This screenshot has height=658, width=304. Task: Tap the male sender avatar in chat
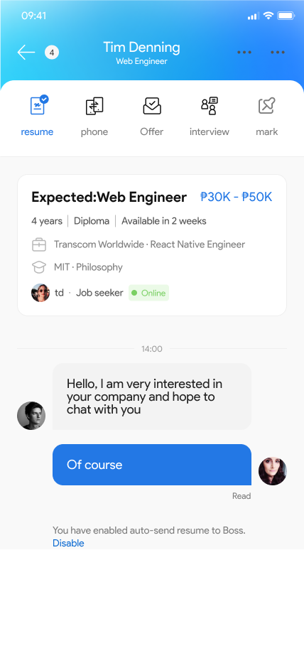point(31,416)
